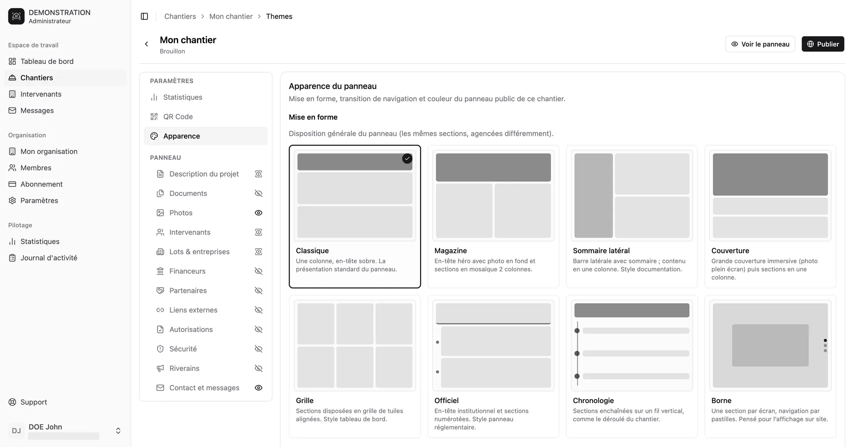
Task: Toggle visibility of Description du projet
Action: coord(259,174)
